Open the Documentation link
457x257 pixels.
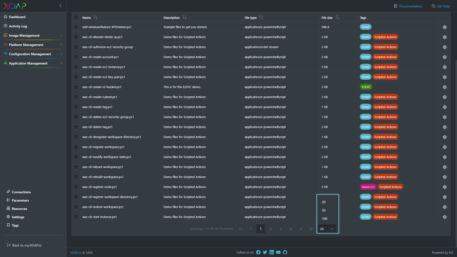pyautogui.click(x=411, y=6)
